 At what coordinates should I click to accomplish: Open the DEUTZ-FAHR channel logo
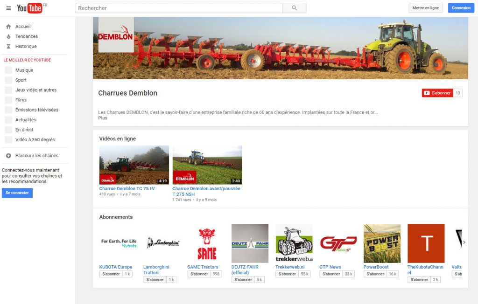click(250, 243)
